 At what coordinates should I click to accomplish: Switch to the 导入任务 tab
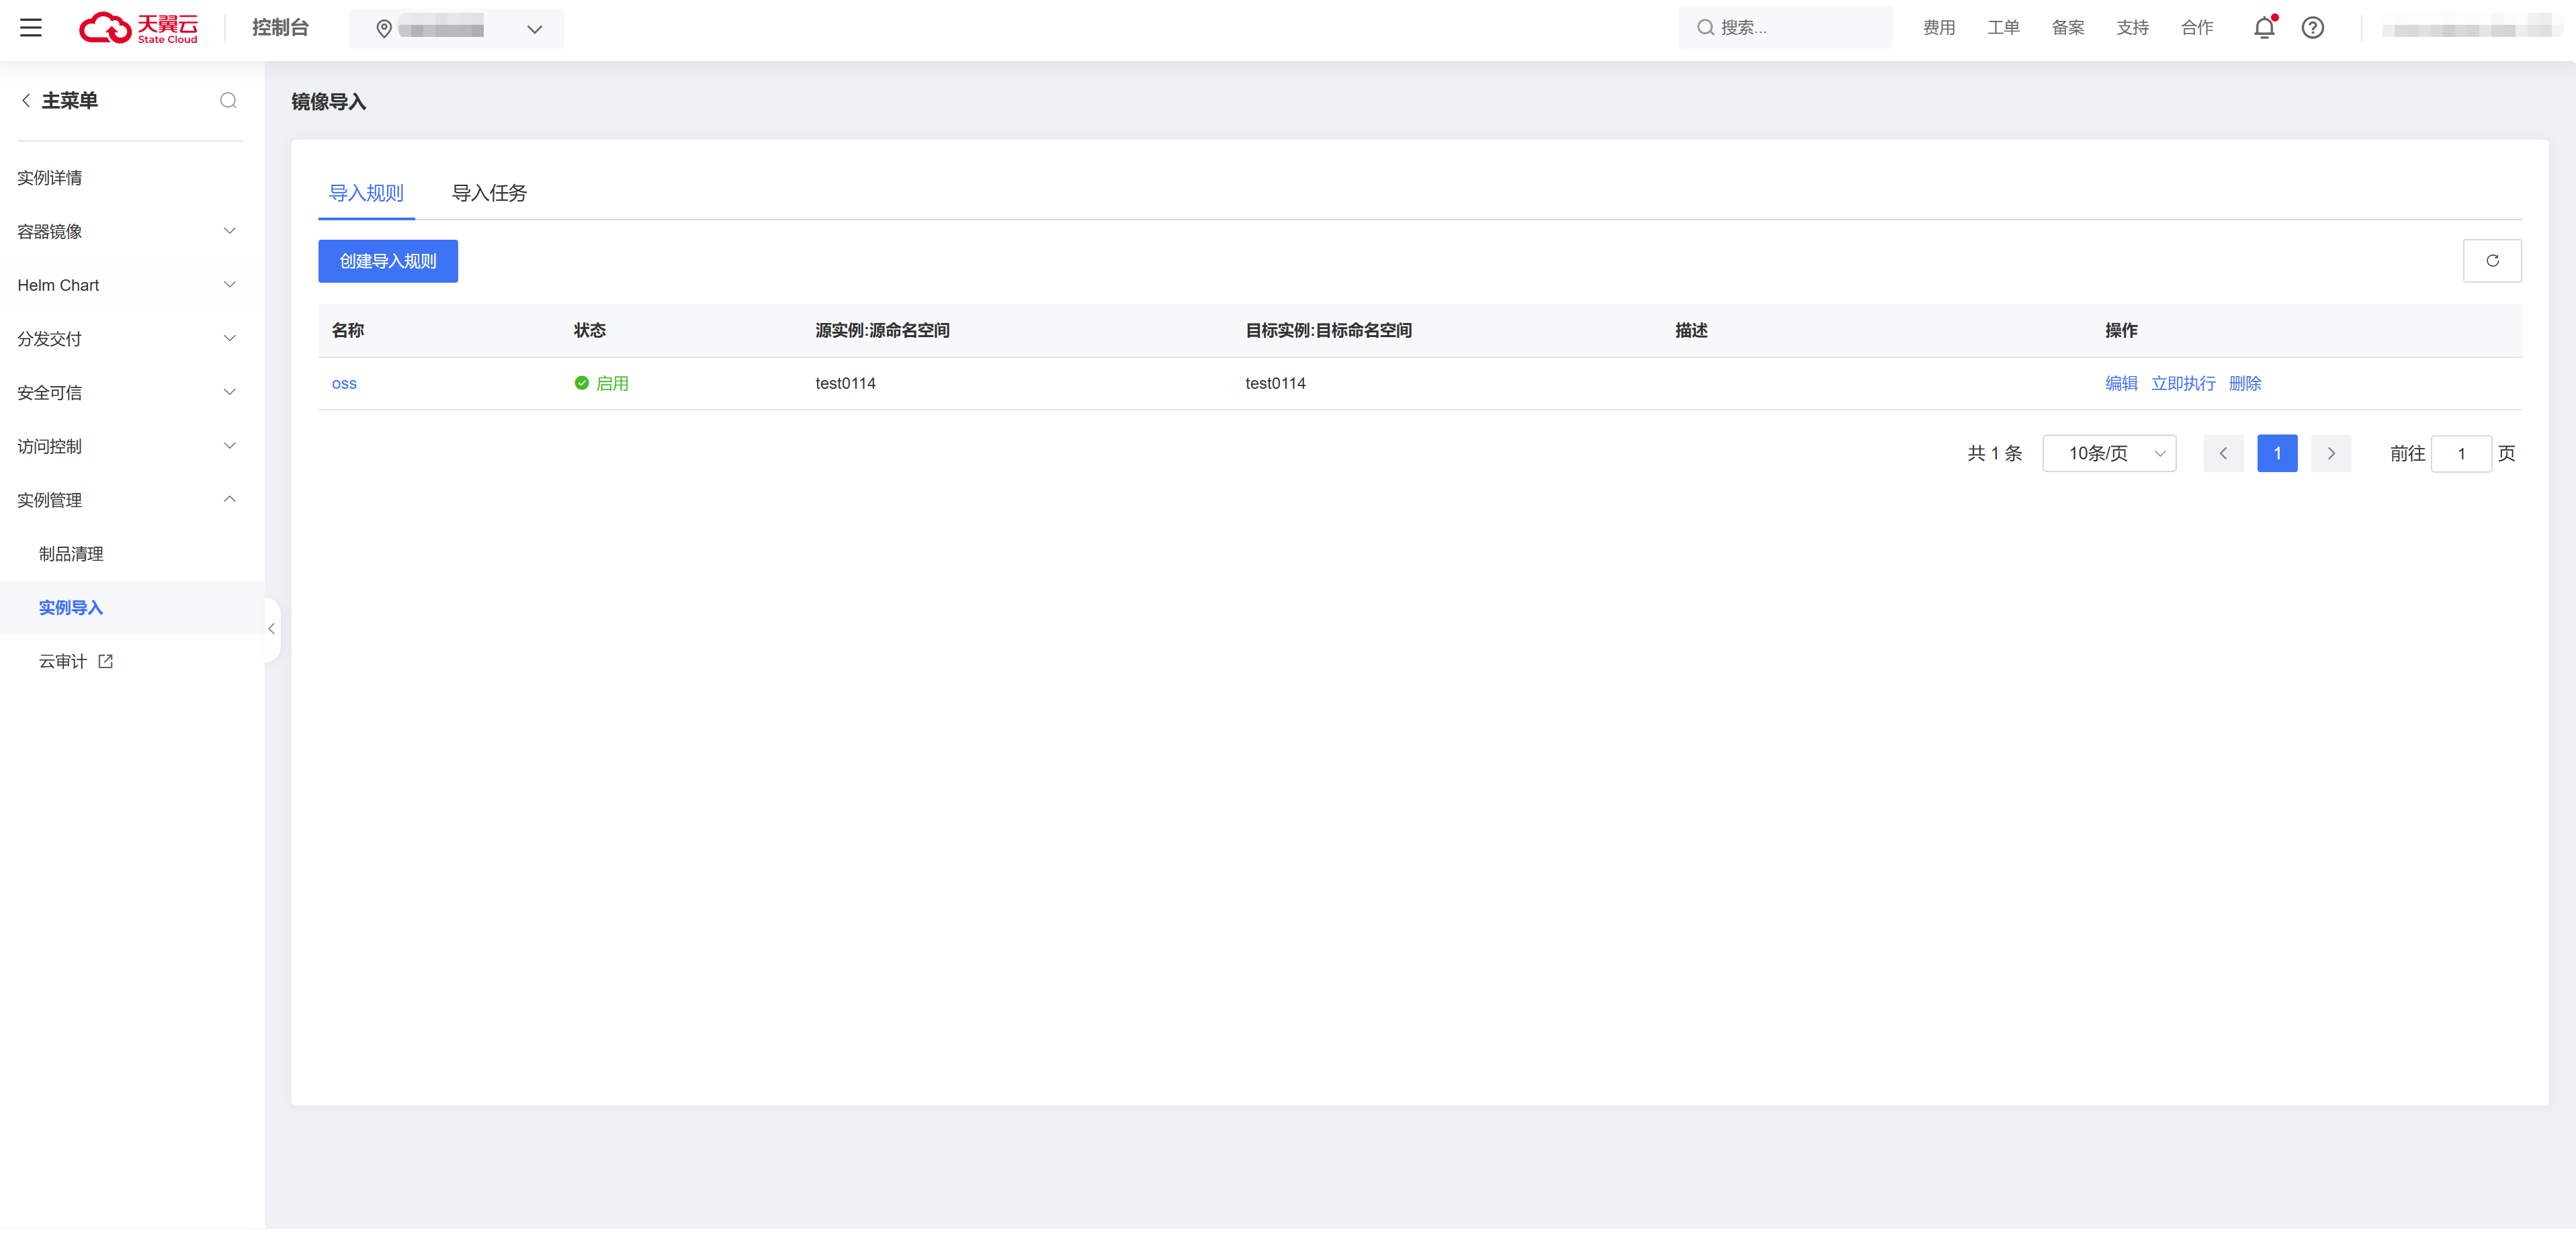[x=489, y=193]
